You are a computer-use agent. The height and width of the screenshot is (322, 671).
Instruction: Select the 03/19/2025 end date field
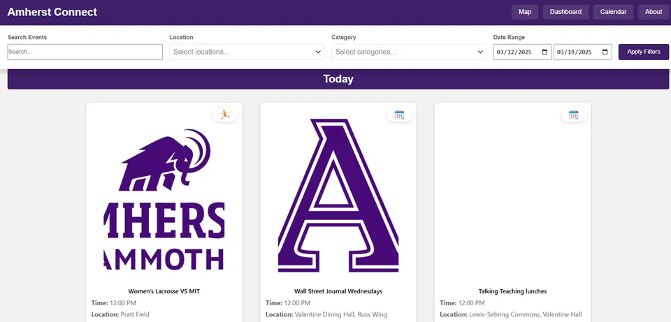pos(583,52)
